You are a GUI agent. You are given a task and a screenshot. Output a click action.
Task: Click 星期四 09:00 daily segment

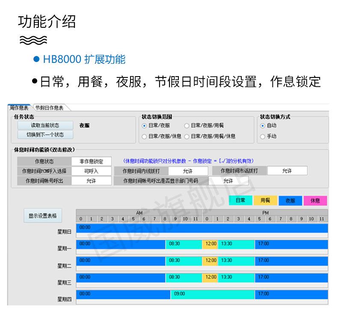point(213,295)
